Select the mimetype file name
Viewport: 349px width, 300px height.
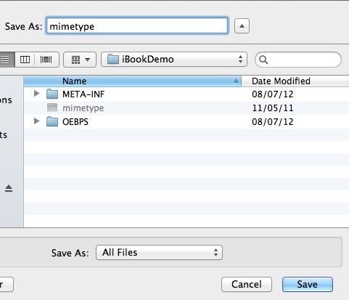click(83, 108)
